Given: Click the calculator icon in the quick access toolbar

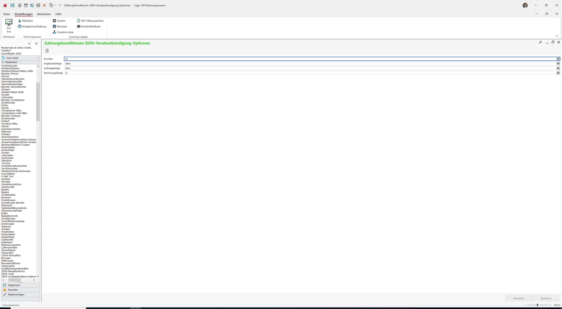Looking at the screenshot, I should (19, 5).
